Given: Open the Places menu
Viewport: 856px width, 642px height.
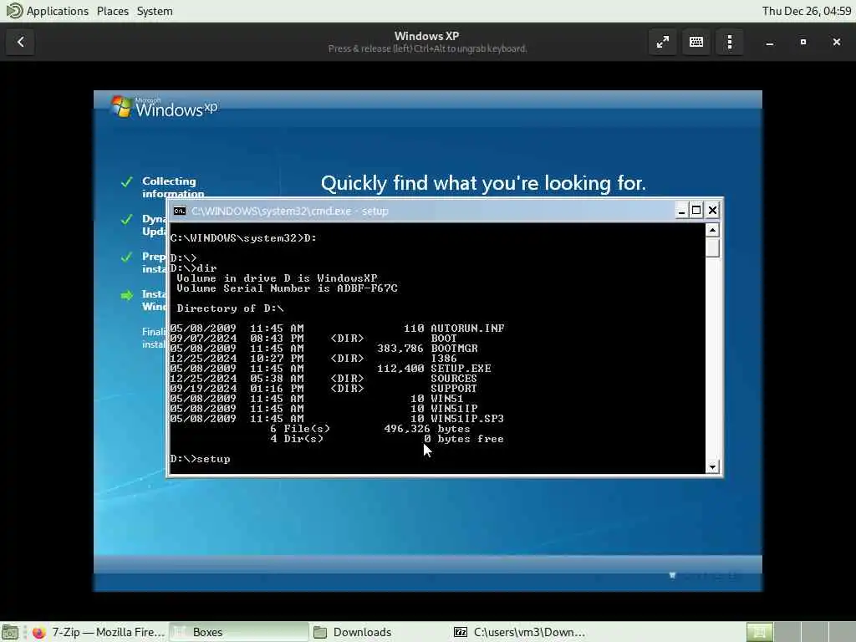Looking at the screenshot, I should 113,11.
